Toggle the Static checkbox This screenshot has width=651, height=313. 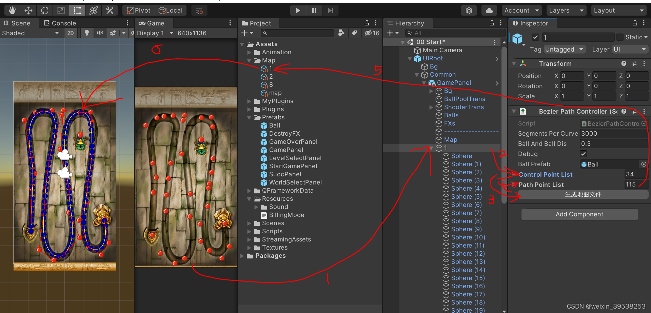[x=620, y=37]
